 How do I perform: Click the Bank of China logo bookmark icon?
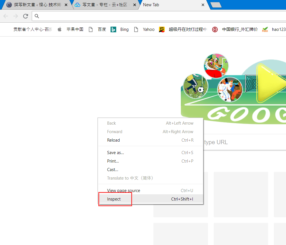coord(215,29)
